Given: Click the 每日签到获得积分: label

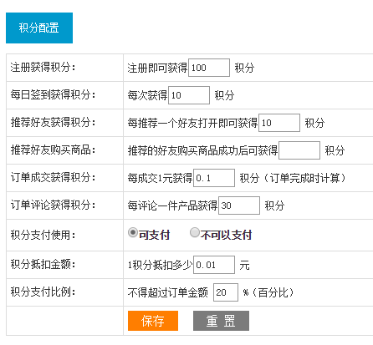Looking at the screenshot, I should (54, 95).
